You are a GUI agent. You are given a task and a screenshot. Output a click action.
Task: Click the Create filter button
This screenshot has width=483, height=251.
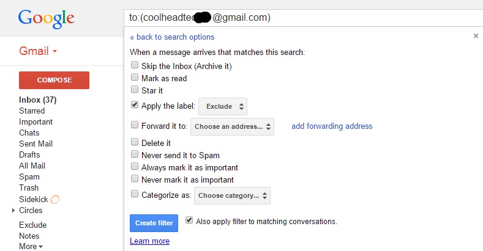[154, 223]
